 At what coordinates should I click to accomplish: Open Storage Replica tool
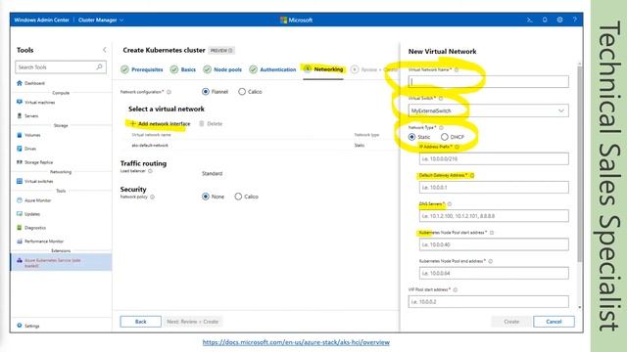tap(35, 162)
